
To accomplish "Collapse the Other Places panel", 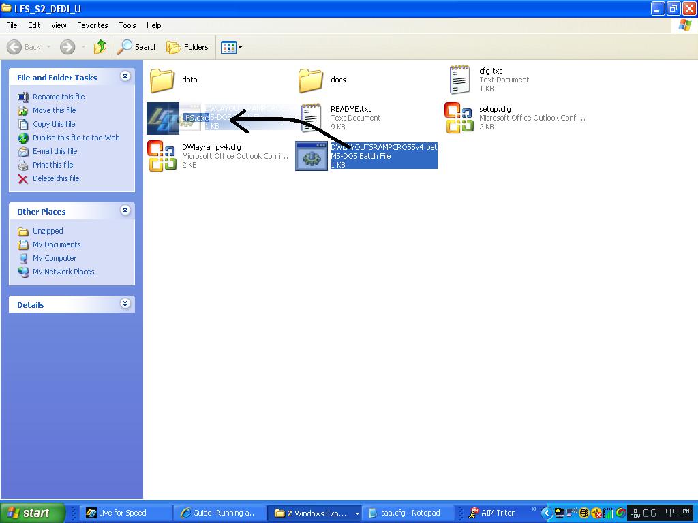I will coord(125,210).
